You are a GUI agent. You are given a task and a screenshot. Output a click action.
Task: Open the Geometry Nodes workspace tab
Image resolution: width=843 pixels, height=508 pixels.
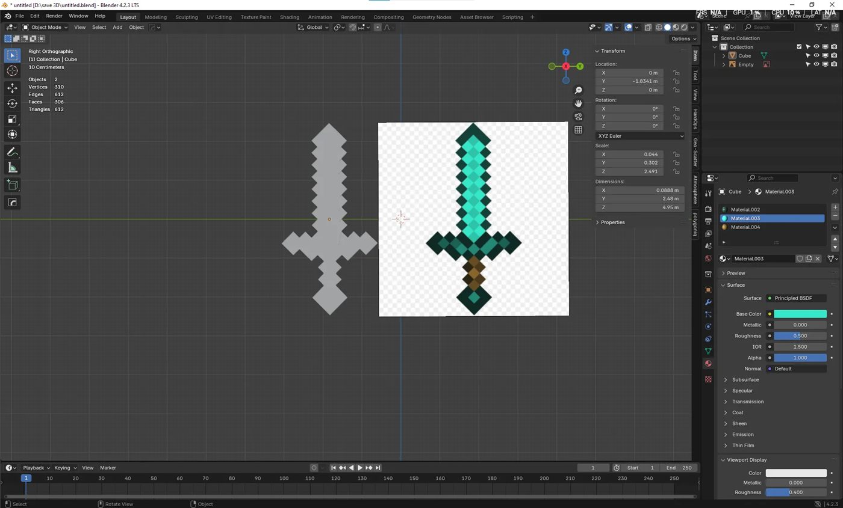click(x=432, y=17)
